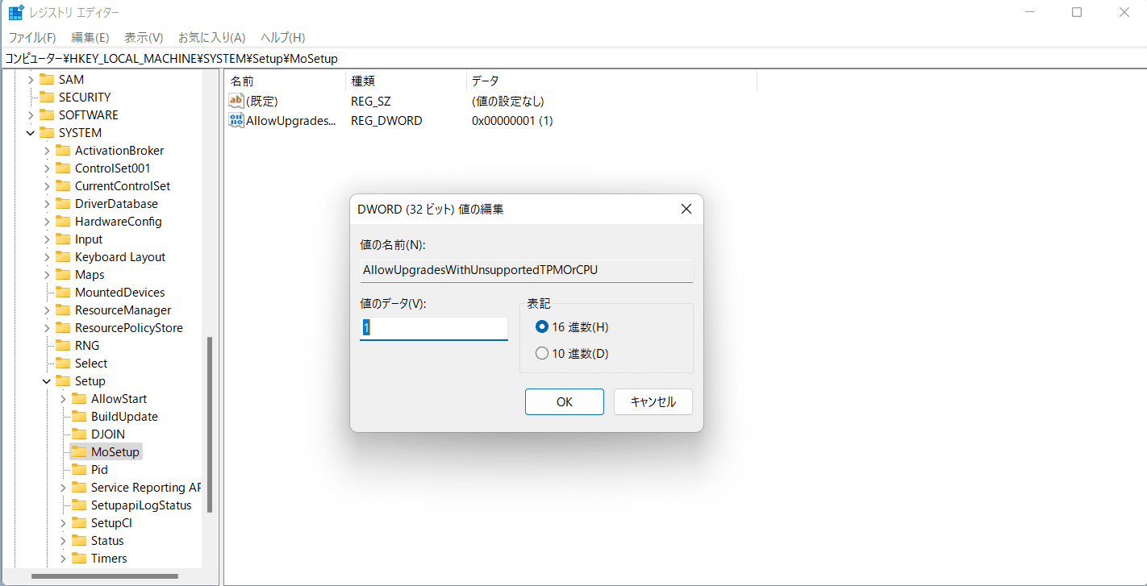
Task: Open the ファイル(F) menu
Action: (32, 38)
